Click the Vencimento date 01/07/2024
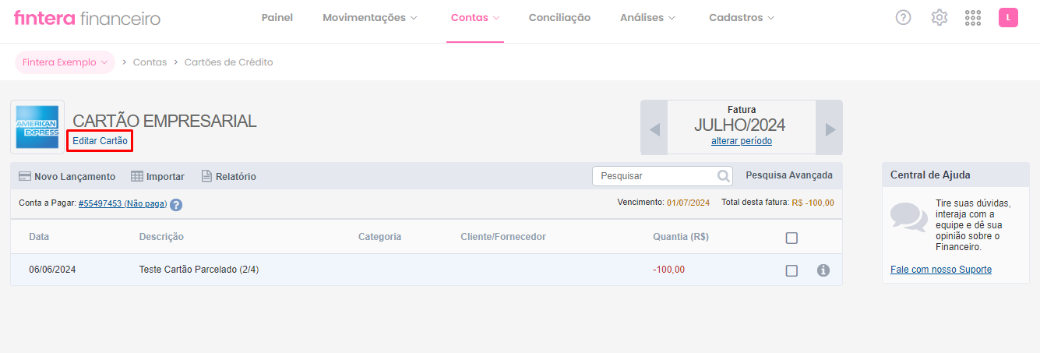This screenshot has height=353, width=1040. 688,203
